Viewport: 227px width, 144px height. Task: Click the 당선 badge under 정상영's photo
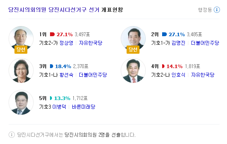coord(21,49)
